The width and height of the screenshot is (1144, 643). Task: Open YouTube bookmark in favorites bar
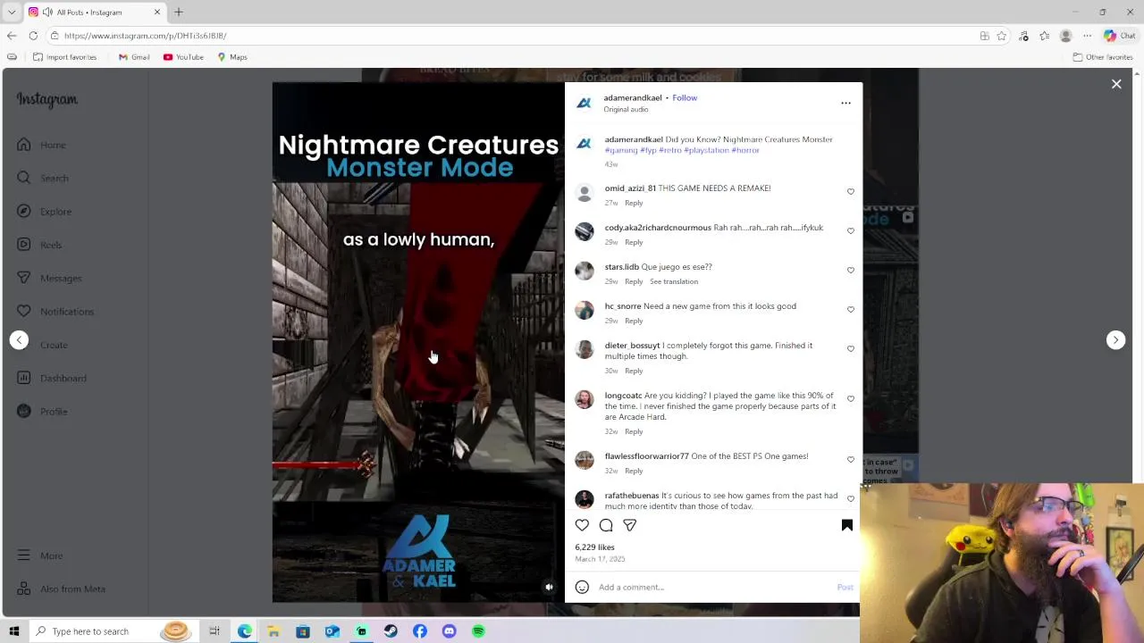click(x=183, y=57)
